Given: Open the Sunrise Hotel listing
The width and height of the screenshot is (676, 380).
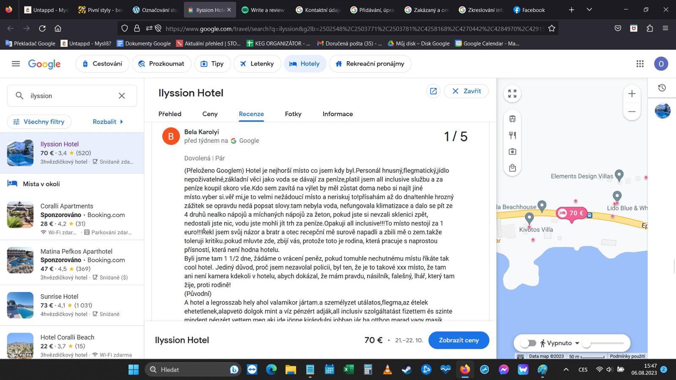Looking at the screenshot, I should click(72, 305).
